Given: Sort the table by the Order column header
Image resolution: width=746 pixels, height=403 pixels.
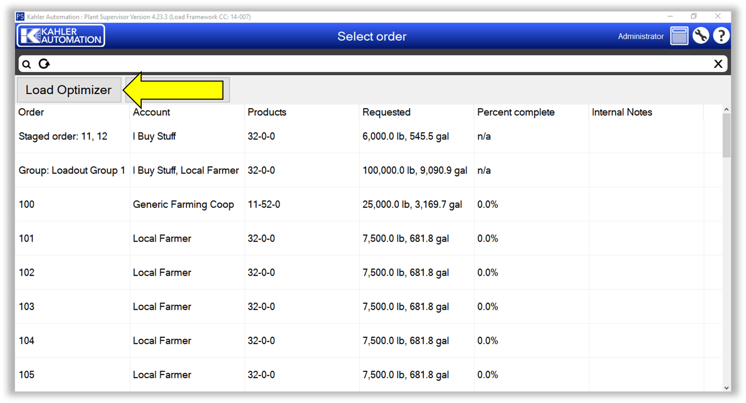Looking at the screenshot, I should click(31, 112).
